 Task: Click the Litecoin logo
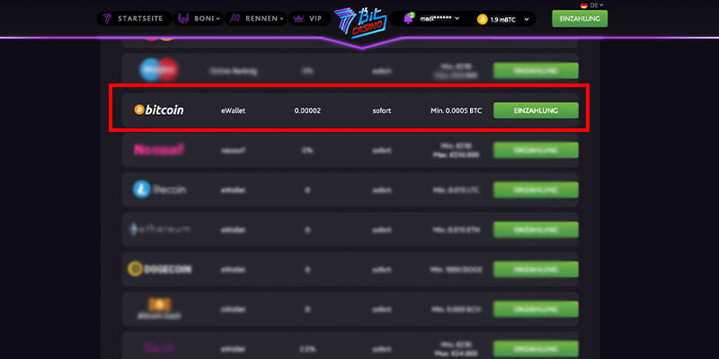[x=160, y=189]
